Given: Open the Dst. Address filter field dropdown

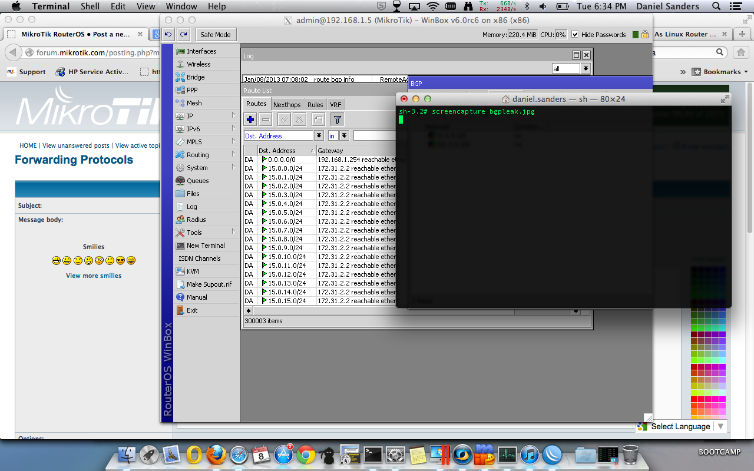Looking at the screenshot, I should pos(319,136).
